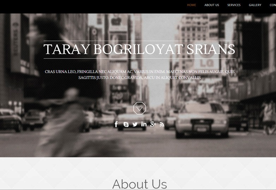Open the RSS feed icon
Viewport: 276px width, 190px height.
[x=162, y=125]
